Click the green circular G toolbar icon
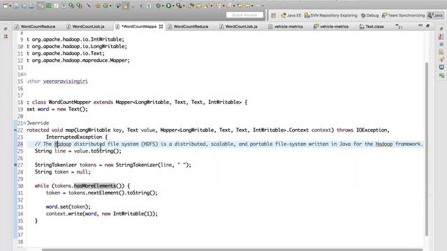Viewport: 447px width, 251px height. [105, 6]
